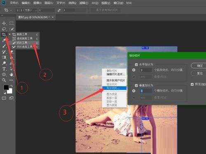The width and height of the screenshot is (206, 154).
Task: Select the Brush tool
Action: [4, 46]
